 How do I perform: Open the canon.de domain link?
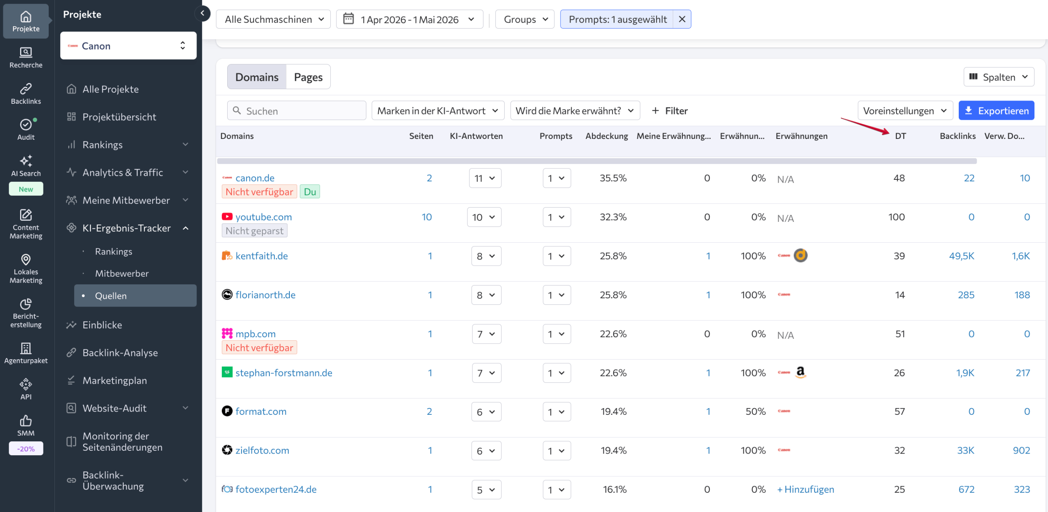coord(255,178)
